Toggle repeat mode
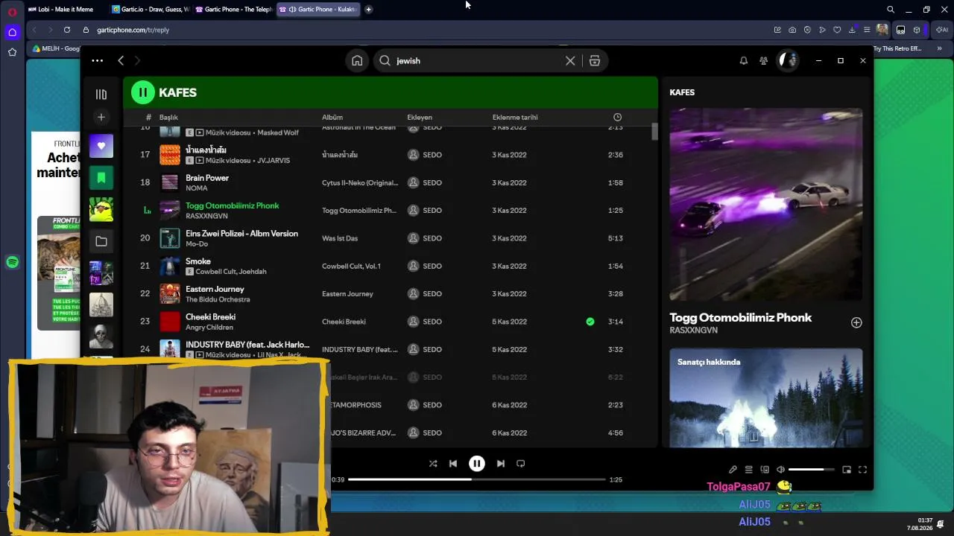Image resolution: width=954 pixels, height=536 pixels. coord(521,464)
